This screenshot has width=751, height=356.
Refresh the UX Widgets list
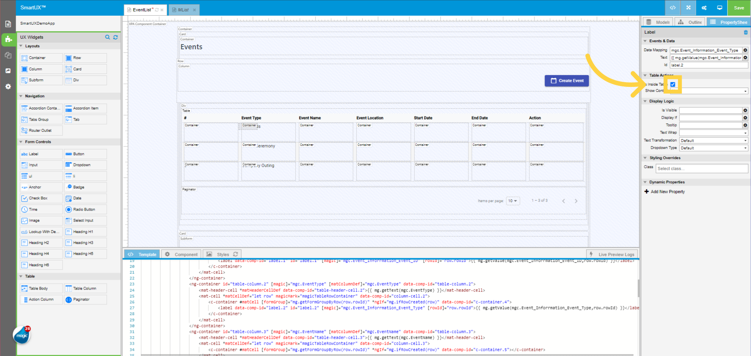tap(115, 37)
